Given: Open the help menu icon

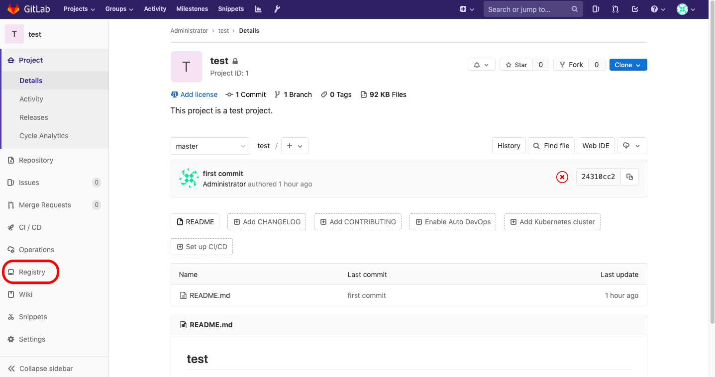Looking at the screenshot, I should [x=655, y=9].
